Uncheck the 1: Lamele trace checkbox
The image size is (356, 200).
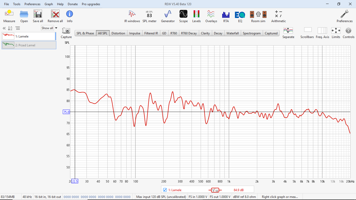pyautogui.click(x=165, y=190)
